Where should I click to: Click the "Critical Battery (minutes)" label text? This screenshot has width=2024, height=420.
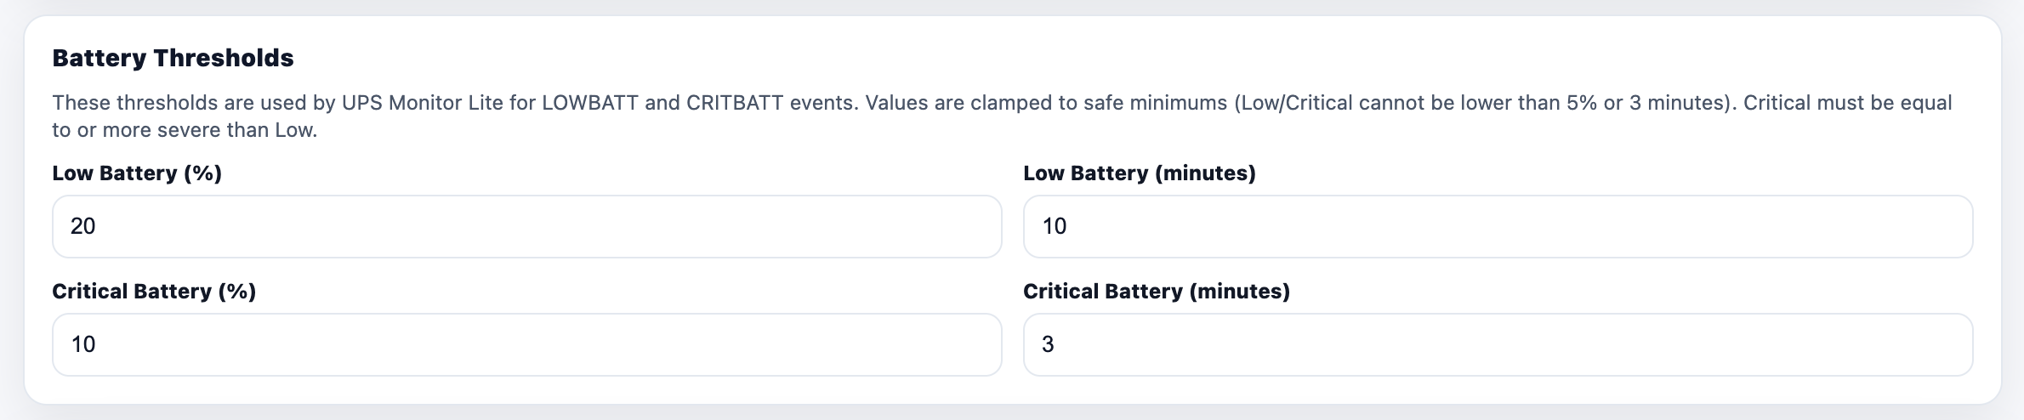tap(1156, 292)
